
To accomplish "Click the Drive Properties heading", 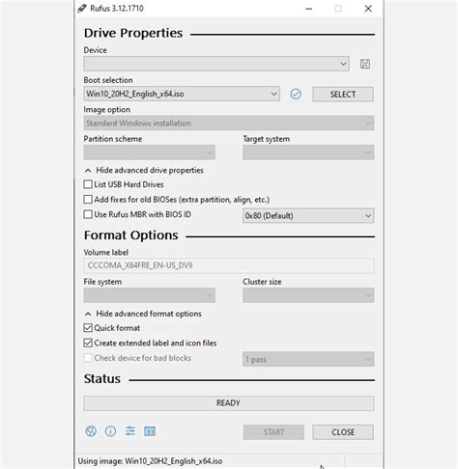I will coord(133,33).
